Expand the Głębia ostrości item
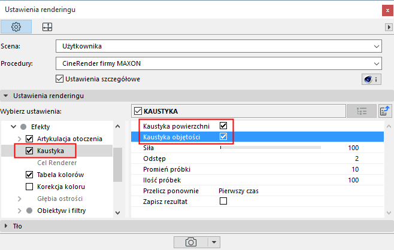The width and height of the screenshot is (394, 250). 20,199
